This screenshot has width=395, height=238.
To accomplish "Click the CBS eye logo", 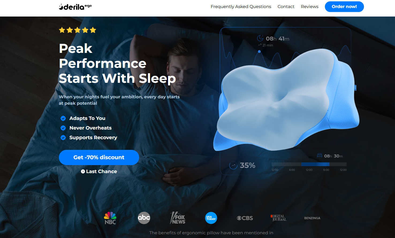I will [245, 218].
